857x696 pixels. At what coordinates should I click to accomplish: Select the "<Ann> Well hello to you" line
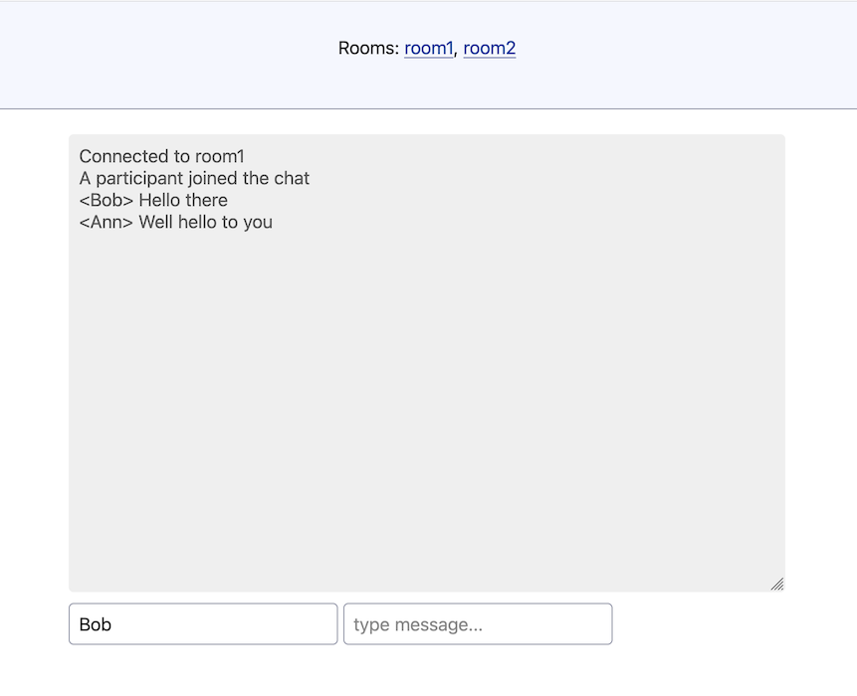pos(175,222)
